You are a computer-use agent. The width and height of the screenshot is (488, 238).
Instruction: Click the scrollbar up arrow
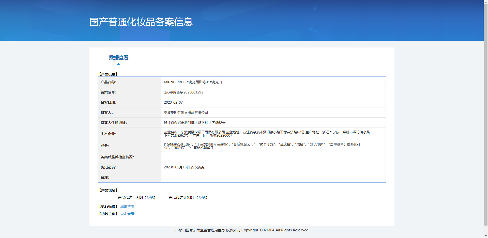click(x=486, y=2)
